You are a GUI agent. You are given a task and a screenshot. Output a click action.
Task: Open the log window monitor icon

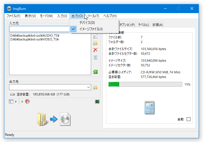[x=97, y=102]
